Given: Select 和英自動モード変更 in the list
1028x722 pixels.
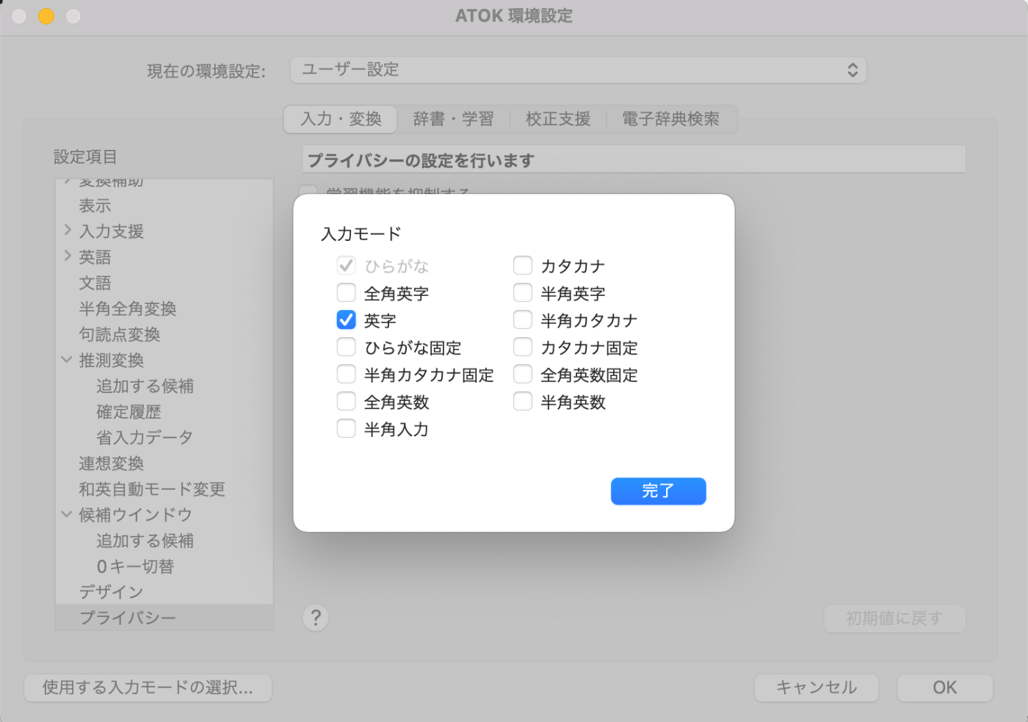Looking at the screenshot, I should (x=152, y=488).
